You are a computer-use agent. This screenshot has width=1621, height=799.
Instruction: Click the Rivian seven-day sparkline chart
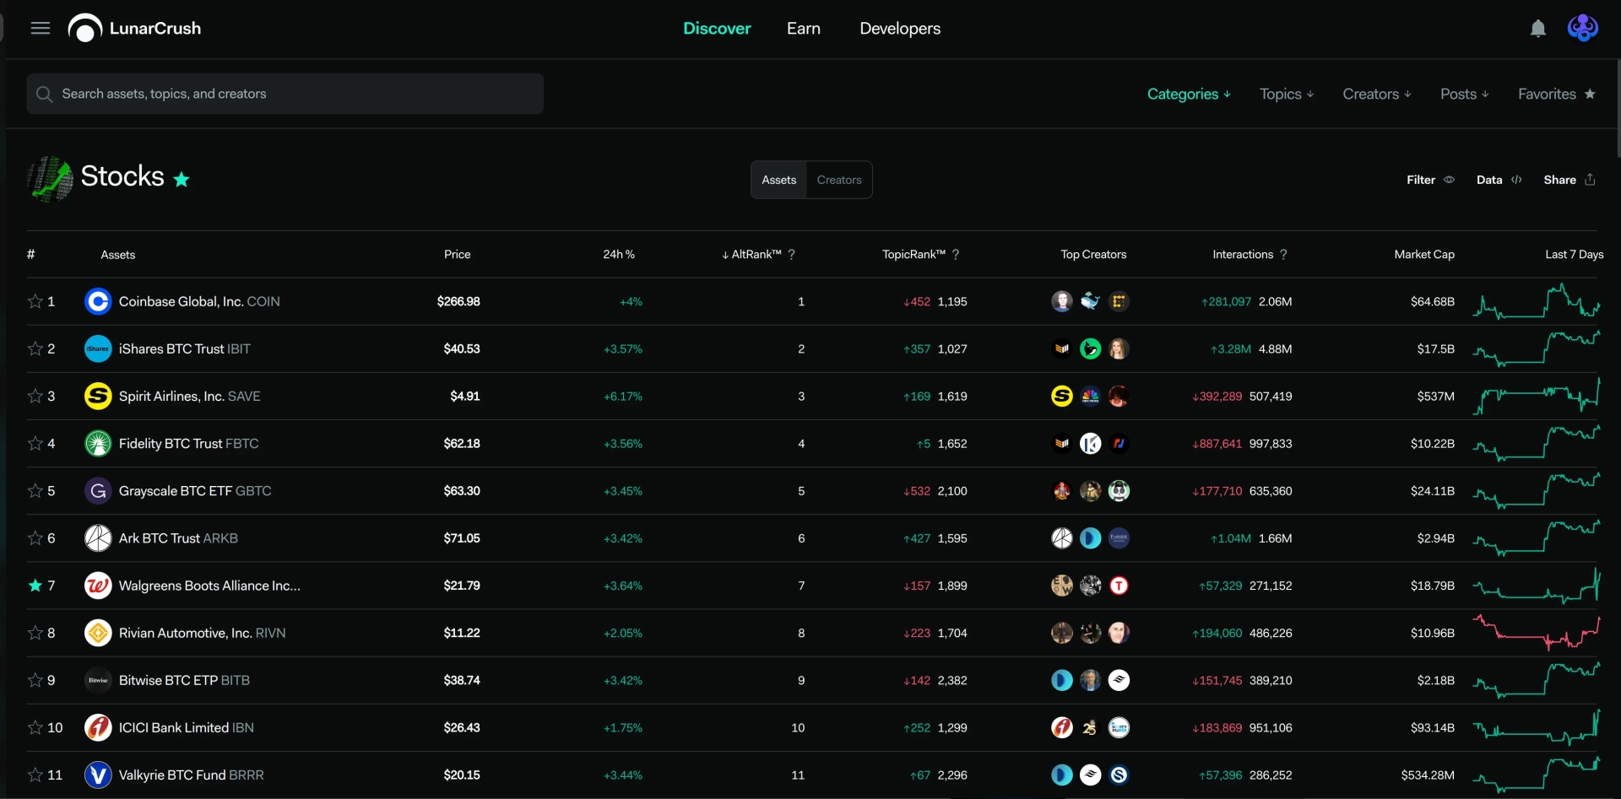click(x=1537, y=632)
